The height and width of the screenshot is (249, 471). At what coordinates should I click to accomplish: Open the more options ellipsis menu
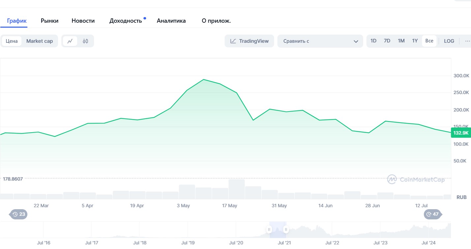[x=467, y=41]
